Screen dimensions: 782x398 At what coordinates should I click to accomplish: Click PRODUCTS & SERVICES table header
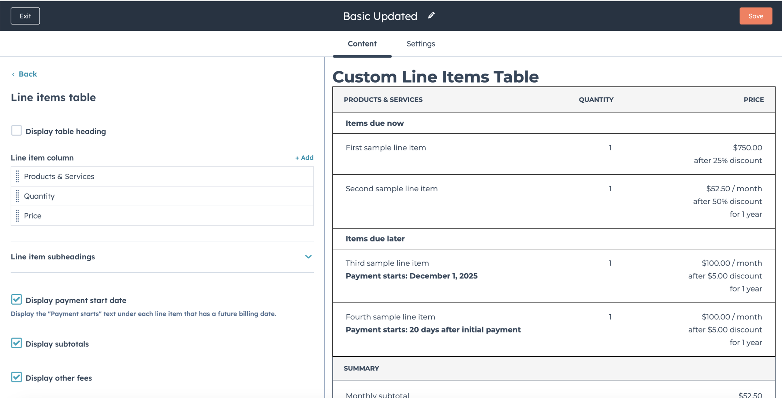383,99
